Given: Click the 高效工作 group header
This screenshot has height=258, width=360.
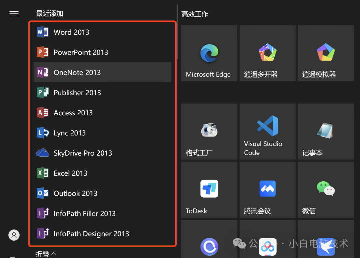Looking at the screenshot, I should 195,14.
